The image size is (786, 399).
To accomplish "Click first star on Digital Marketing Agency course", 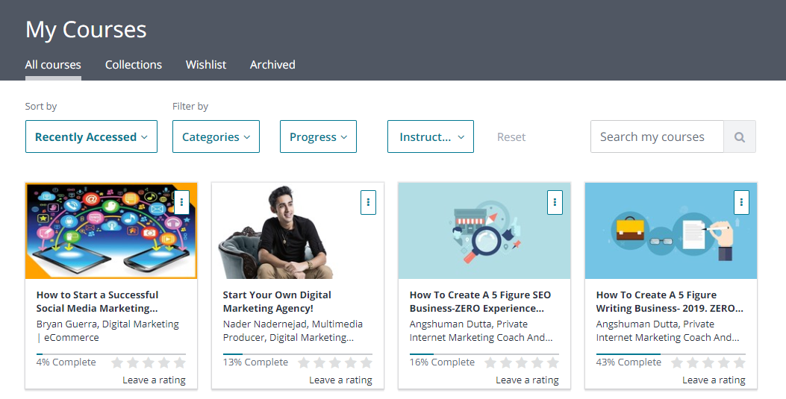I will point(304,363).
